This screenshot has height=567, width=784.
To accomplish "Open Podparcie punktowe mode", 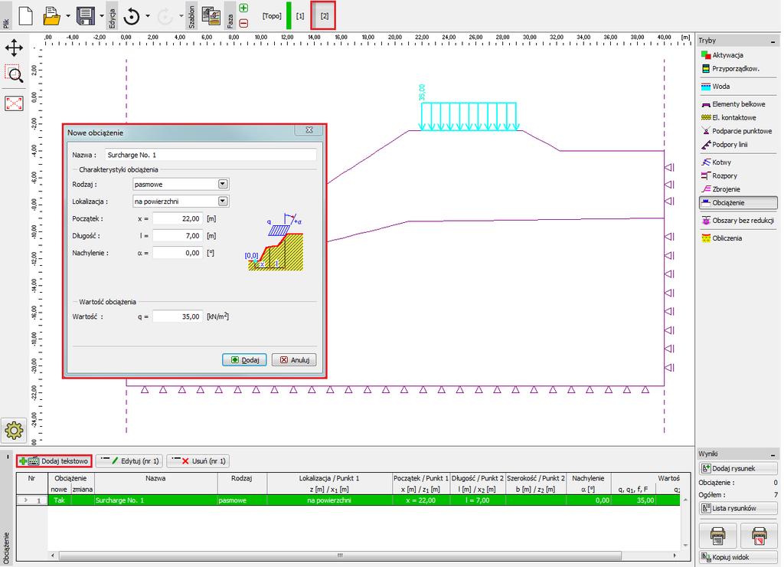I will (738, 131).
